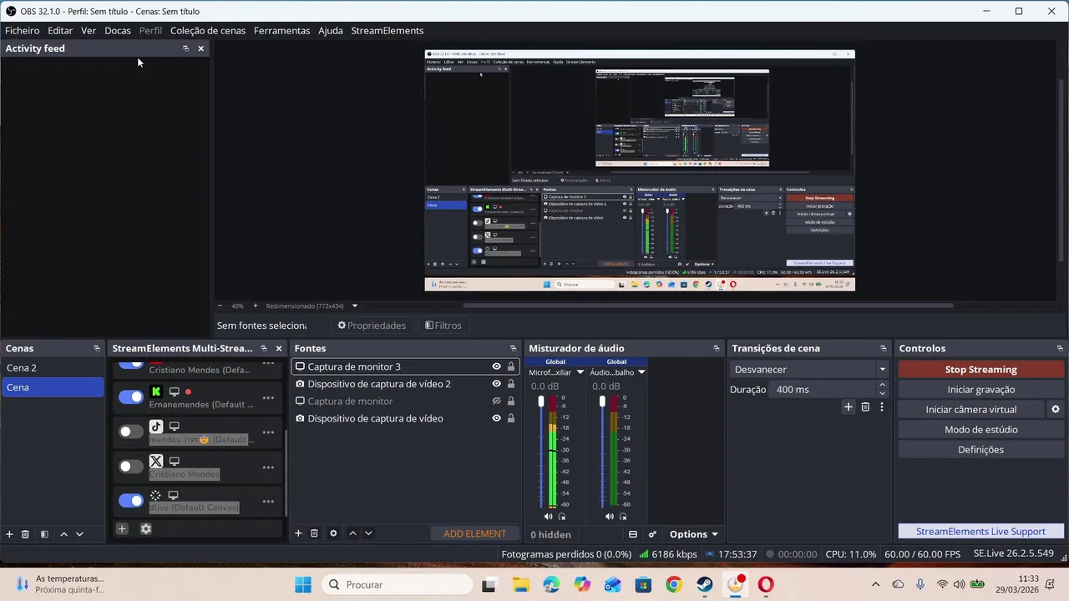Screen dimensions: 1069x601
Task: Open the Ferramentas menu
Action: click(x=281, y=30)
